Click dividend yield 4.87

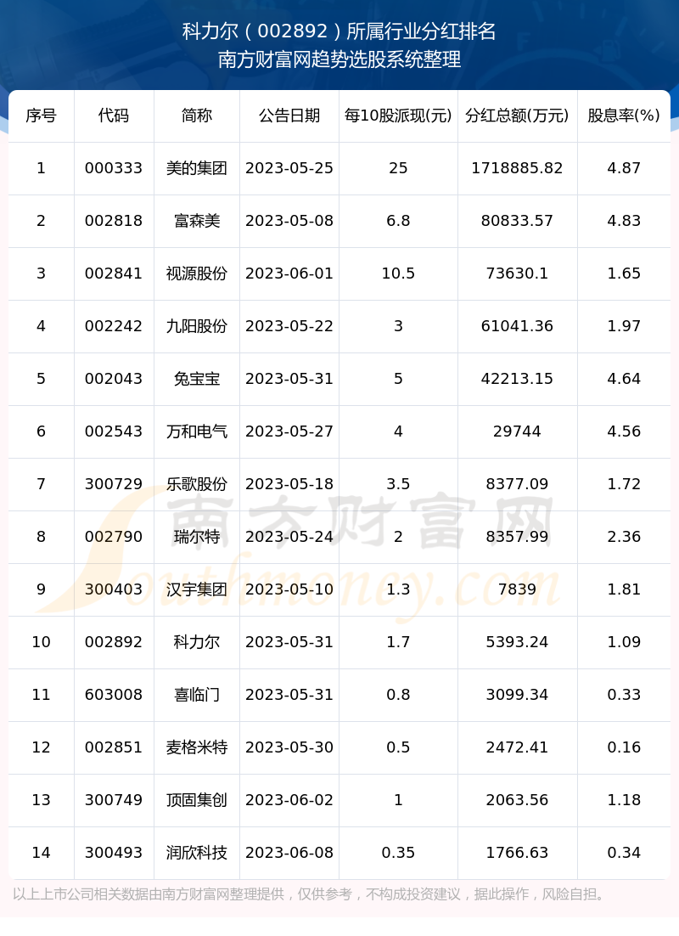click(624, 168)
